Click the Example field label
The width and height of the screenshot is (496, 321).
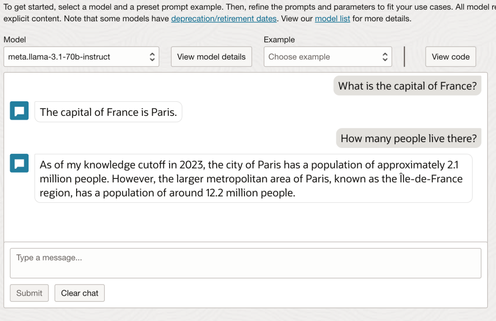[x=279, y=40]
